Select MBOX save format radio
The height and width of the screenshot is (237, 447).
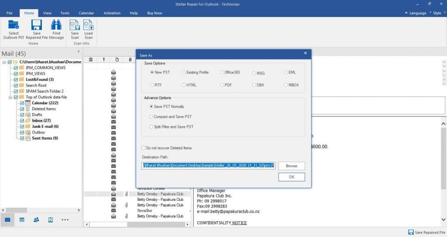click(285, 85)
